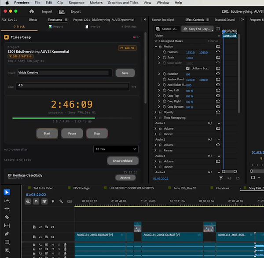Viewport: 264px width, 258px height.
Task: Show archived projects
Action: pyautogui.click(x=123, y=161)
